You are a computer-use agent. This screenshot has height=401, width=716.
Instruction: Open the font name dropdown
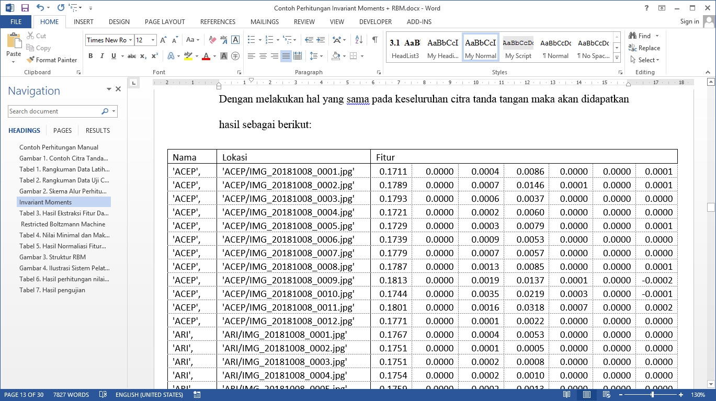coord(130,40)
